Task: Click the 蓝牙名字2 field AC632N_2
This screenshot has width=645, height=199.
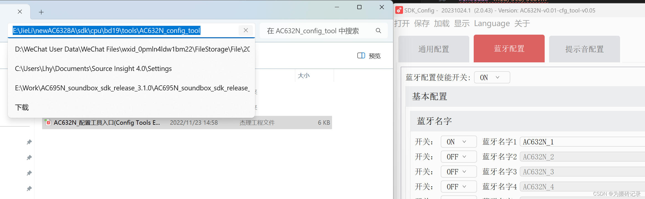Action: pyautogui.click(x=582, y=157)
